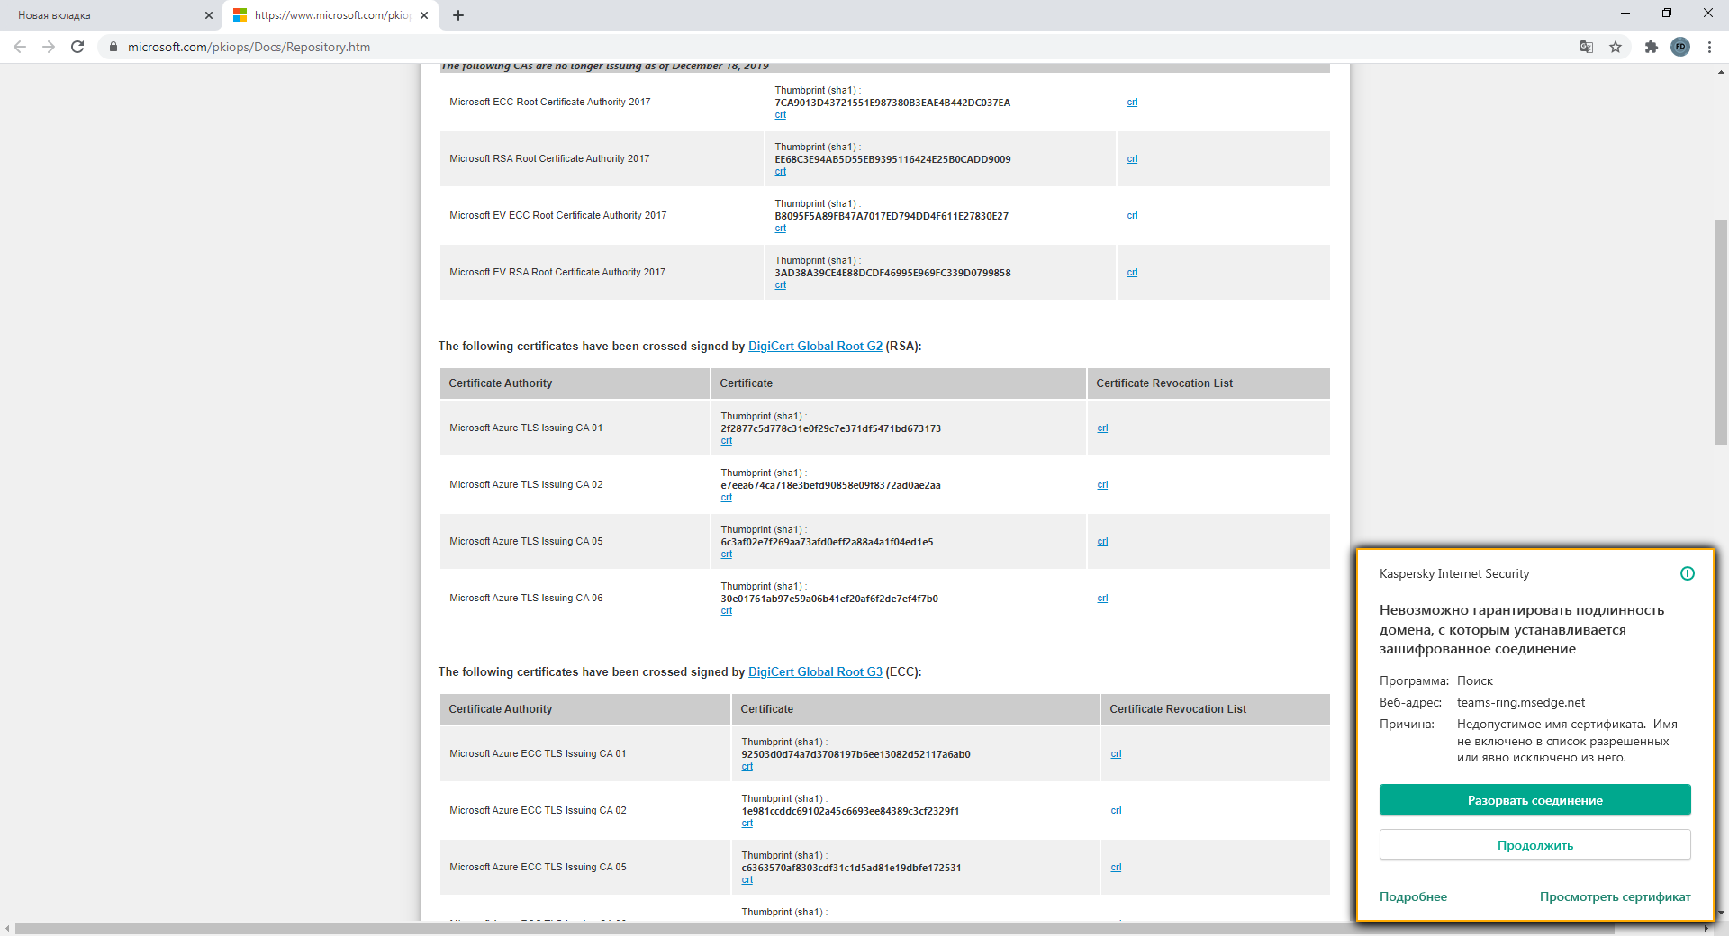This screenshot has height=936, width=1729.
Task: Open Chrome's three-dot menu
Action: click(x=1709, y=47)
